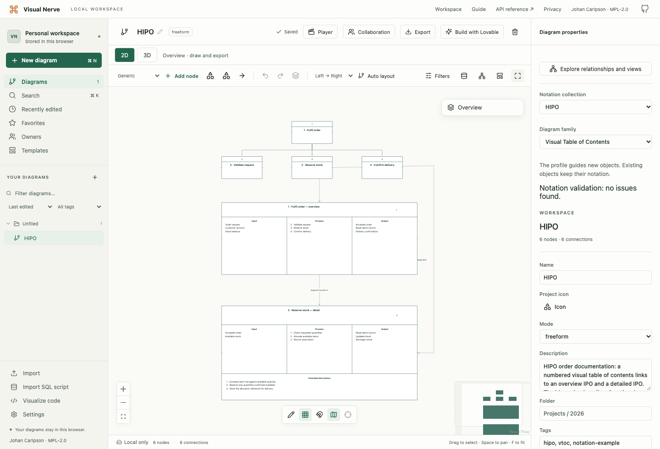The image size is (660, 449).
Task: Toggle the grid button in bottom toolbar
Action: click(305, 415)
